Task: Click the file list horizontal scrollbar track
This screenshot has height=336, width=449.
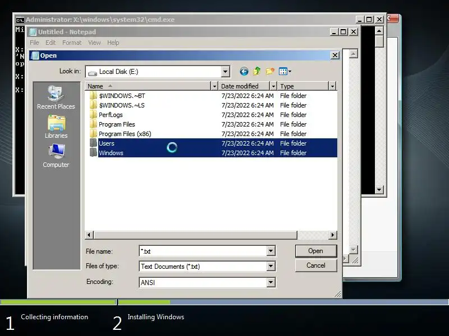Action: point(313,235)
